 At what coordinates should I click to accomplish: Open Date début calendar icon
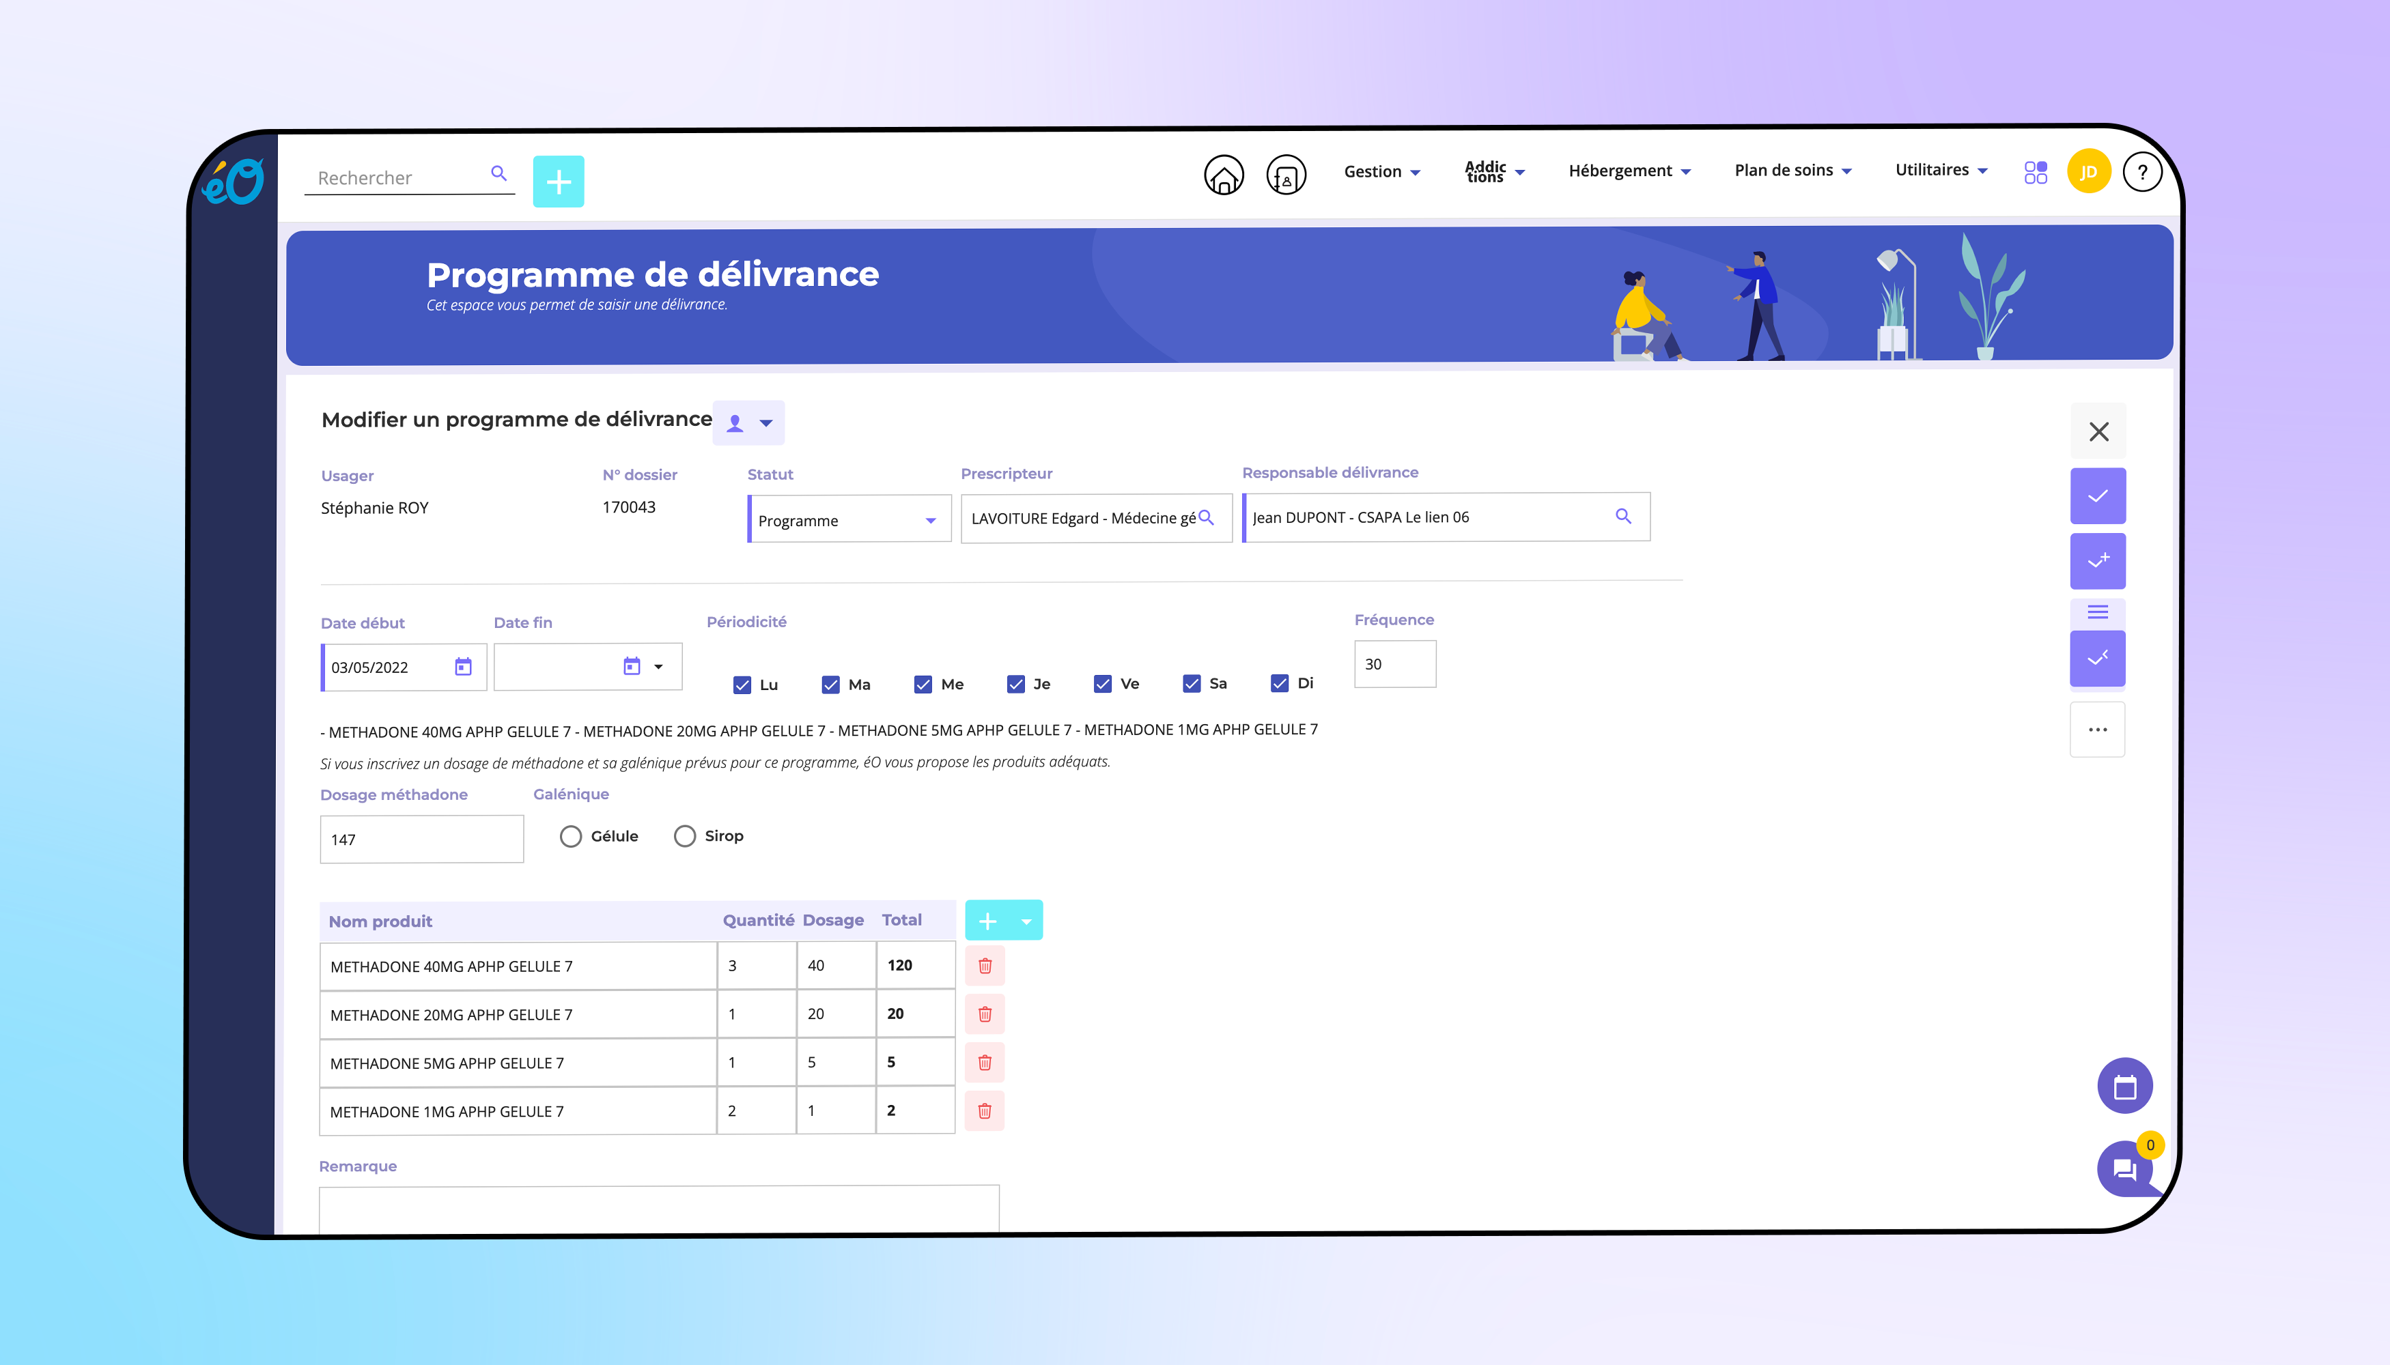(464, 667)
